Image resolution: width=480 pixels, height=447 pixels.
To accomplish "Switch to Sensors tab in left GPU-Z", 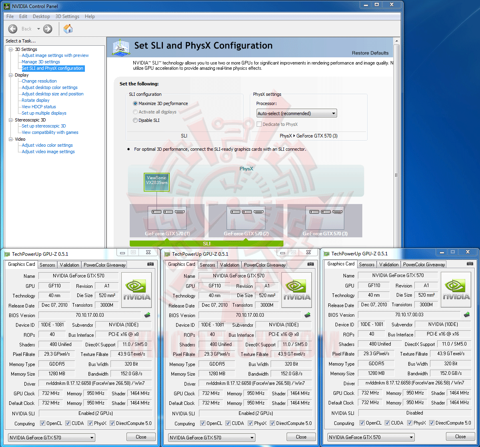I will (x=48, y=265).
